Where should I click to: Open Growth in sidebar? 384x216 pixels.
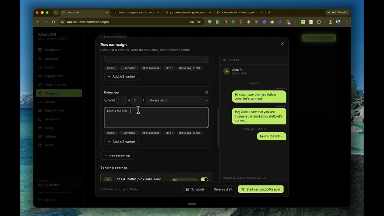(x=59, y=102)
